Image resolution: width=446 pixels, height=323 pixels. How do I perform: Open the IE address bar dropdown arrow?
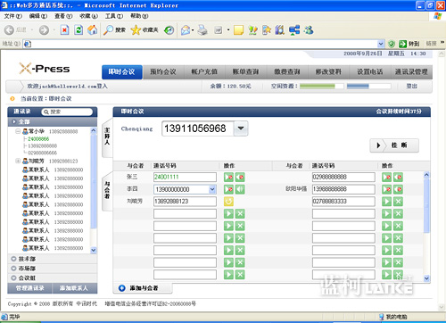(381, 44)
